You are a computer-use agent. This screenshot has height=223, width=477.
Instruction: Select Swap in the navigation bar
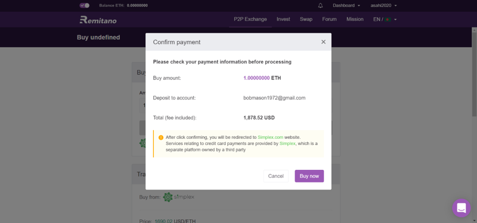coord(306,19)
